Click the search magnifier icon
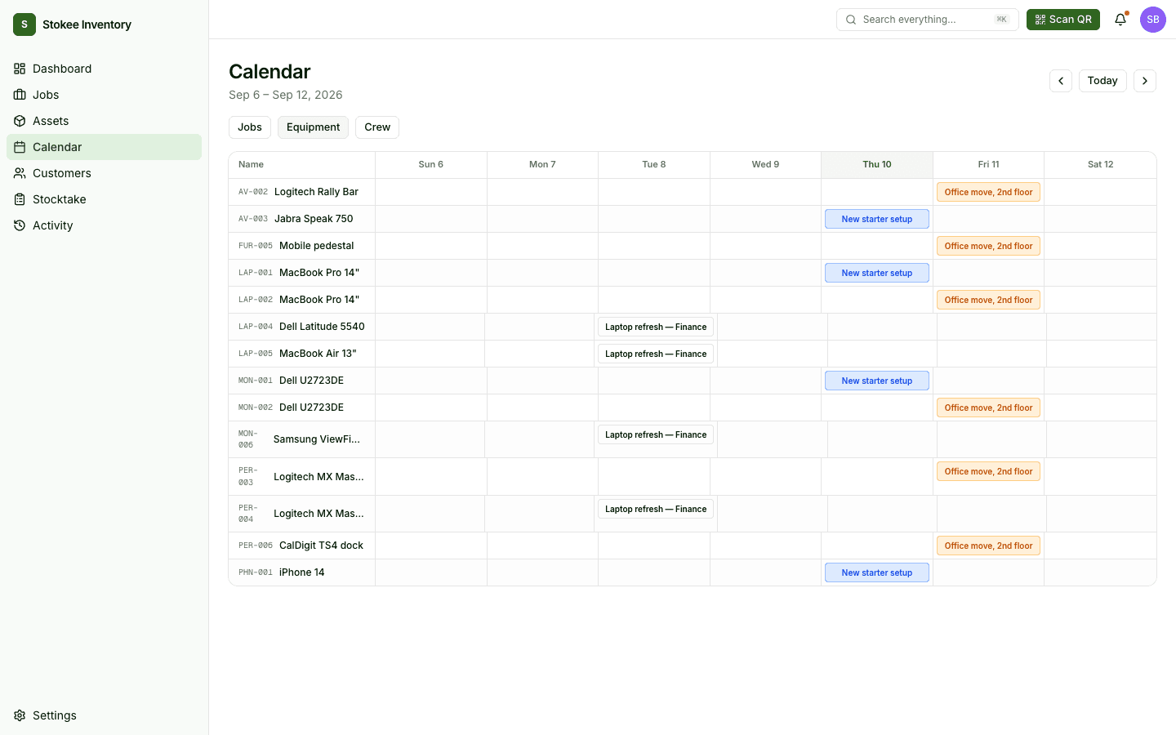 [x=851, y=20]
